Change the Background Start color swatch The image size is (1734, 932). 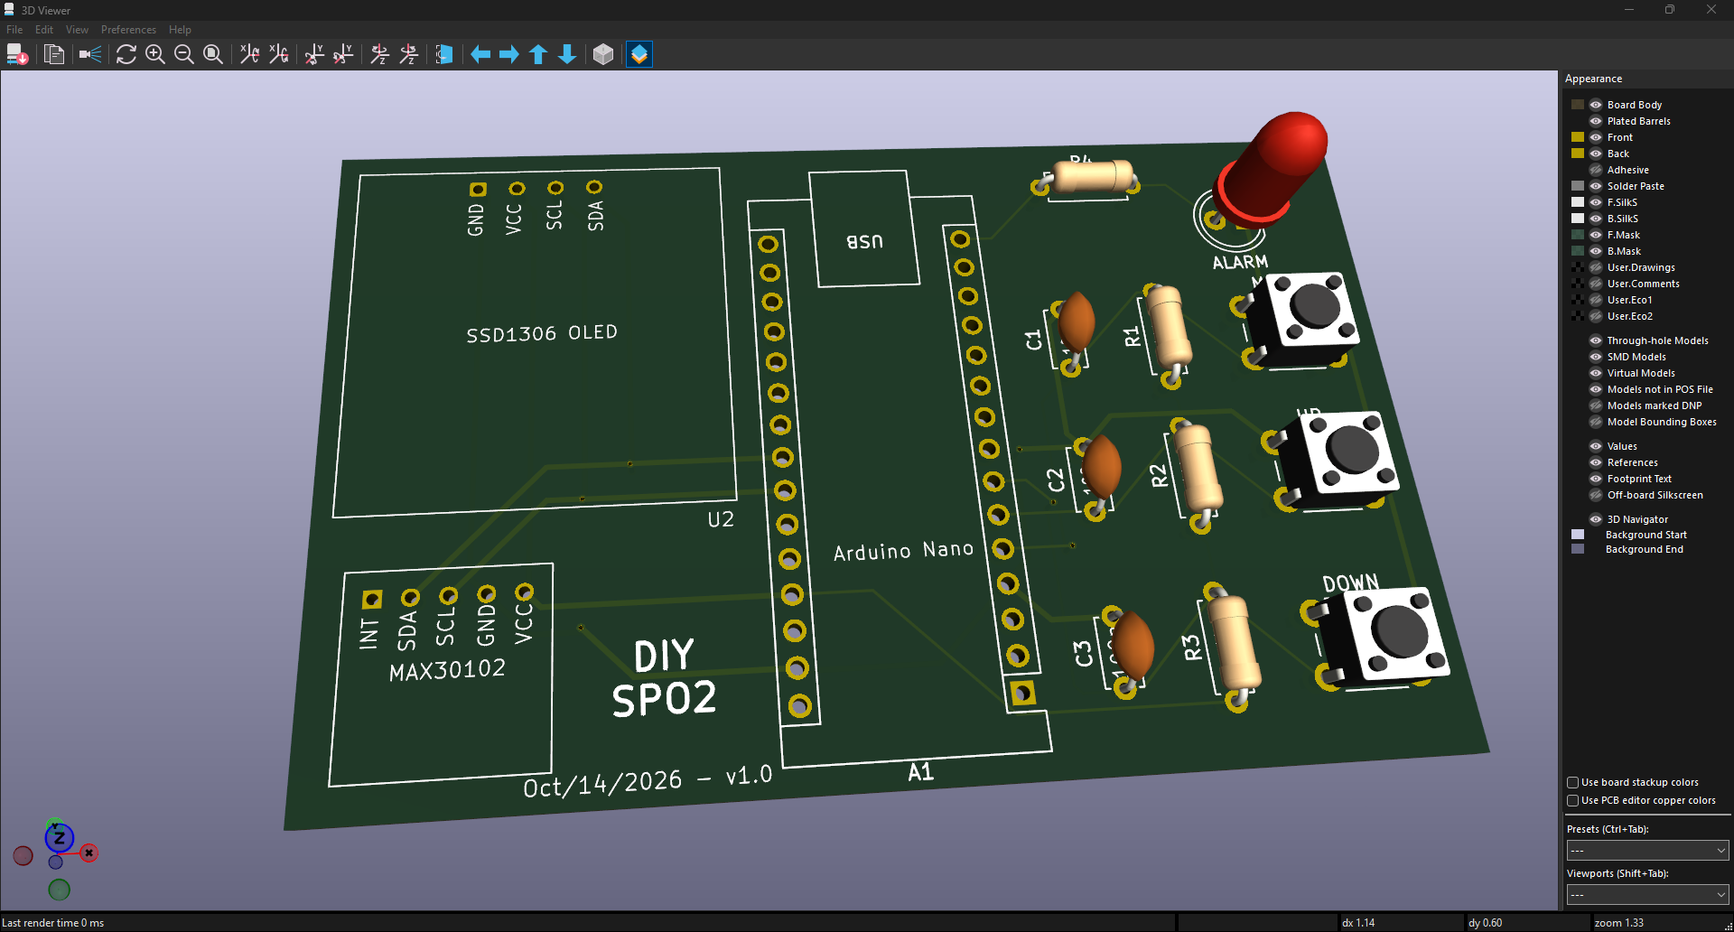point(1578,535)
